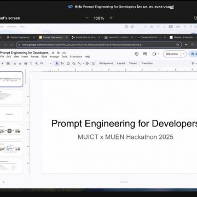This screenshot has height=197, width=197.
Task: Star the presentation title
Action: [53, 53]
